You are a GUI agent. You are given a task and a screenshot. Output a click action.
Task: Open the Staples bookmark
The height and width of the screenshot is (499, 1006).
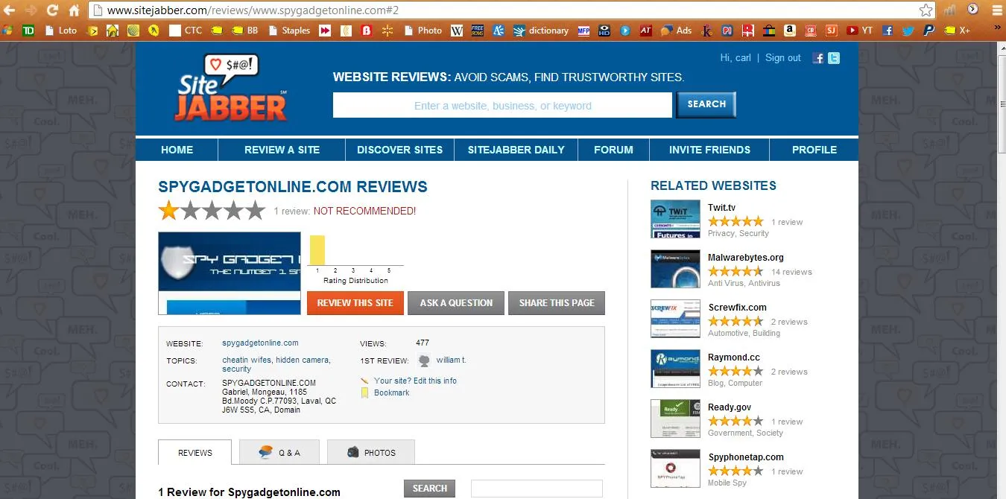pyautogui.click(x=289, y=31)
